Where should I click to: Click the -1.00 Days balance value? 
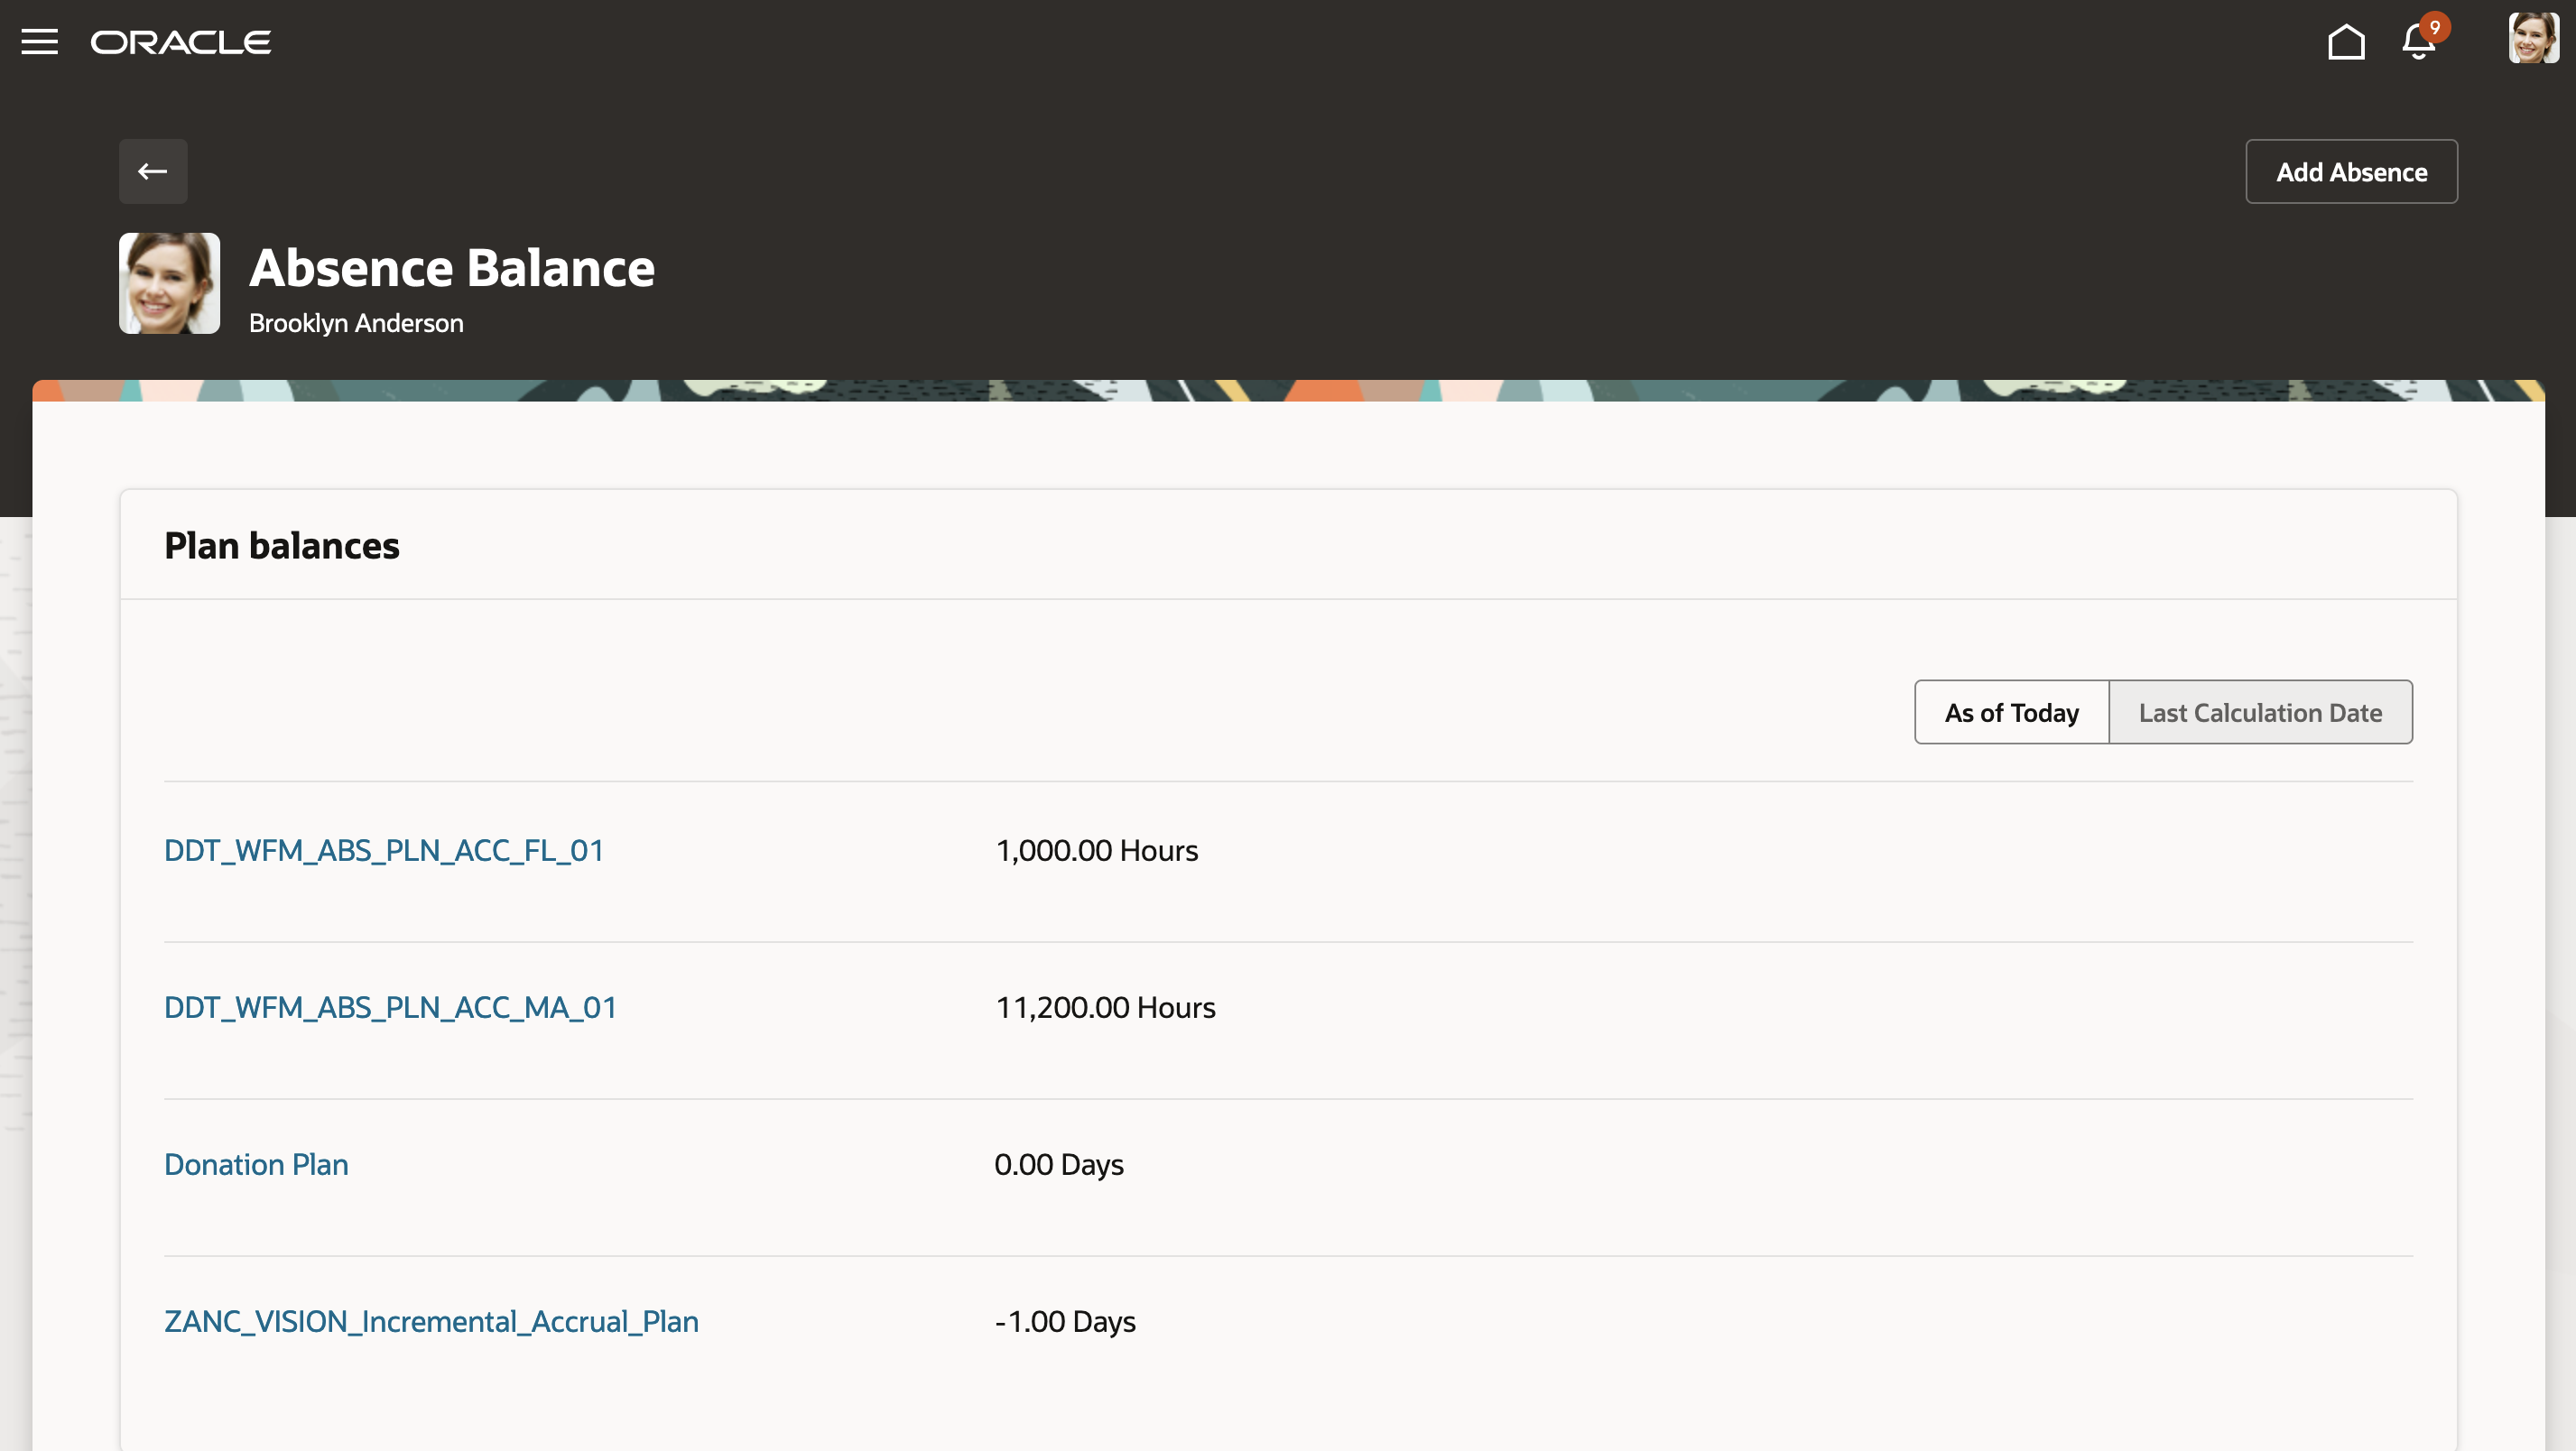coord(1065,1321)
